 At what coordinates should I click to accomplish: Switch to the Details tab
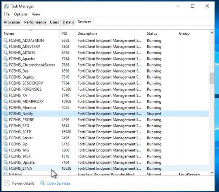point(68,22)
